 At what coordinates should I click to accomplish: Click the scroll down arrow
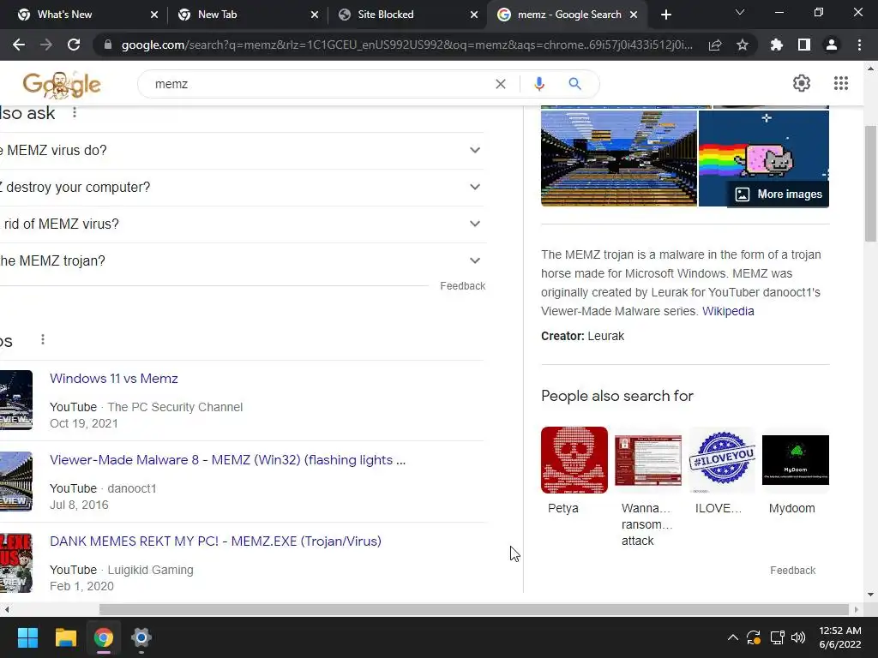pyautogui.click(x=870, y=595)
